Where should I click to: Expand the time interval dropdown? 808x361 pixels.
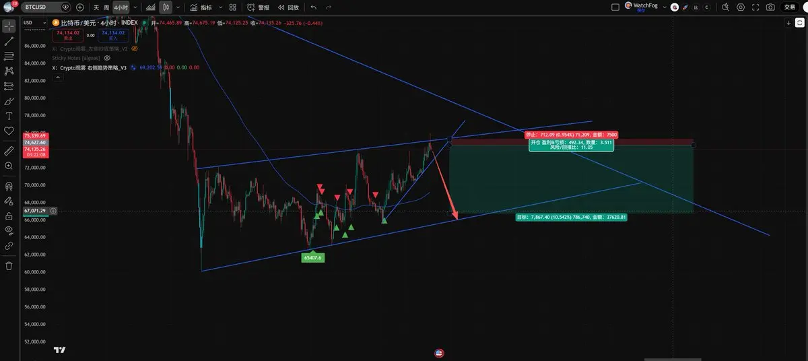[135, 7]
